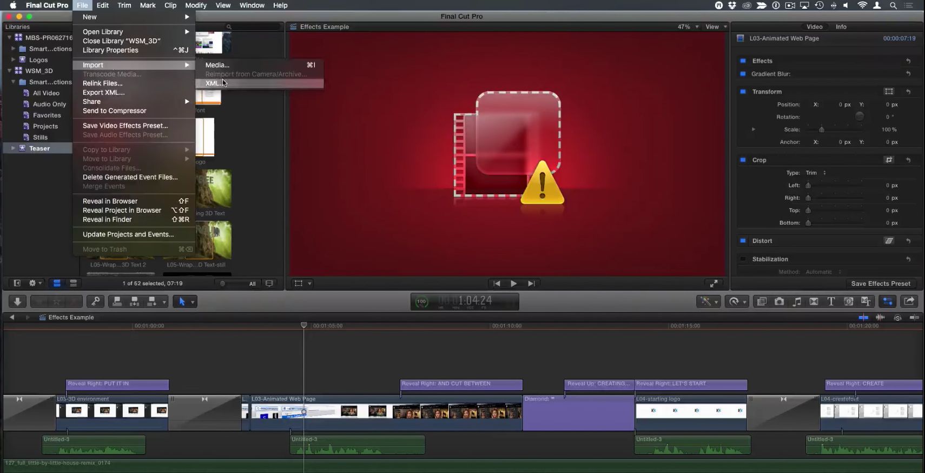Select the L03-Animated Web Page clip
The width and height of the screenshot is (925, 473).
pos(387,413)
